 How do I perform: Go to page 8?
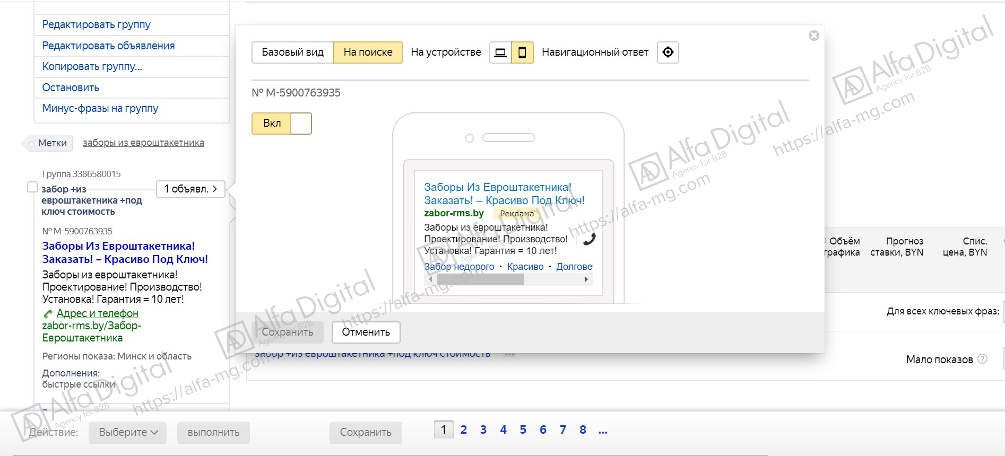583,429
